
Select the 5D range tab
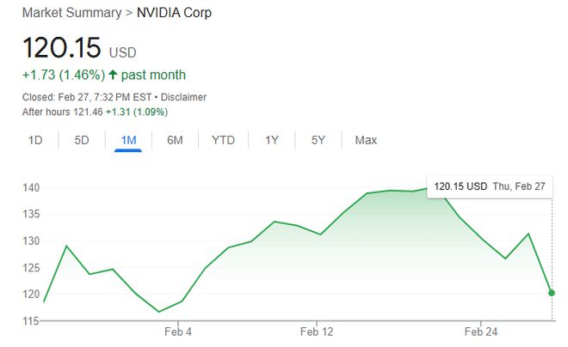click(x=82, y=140)
